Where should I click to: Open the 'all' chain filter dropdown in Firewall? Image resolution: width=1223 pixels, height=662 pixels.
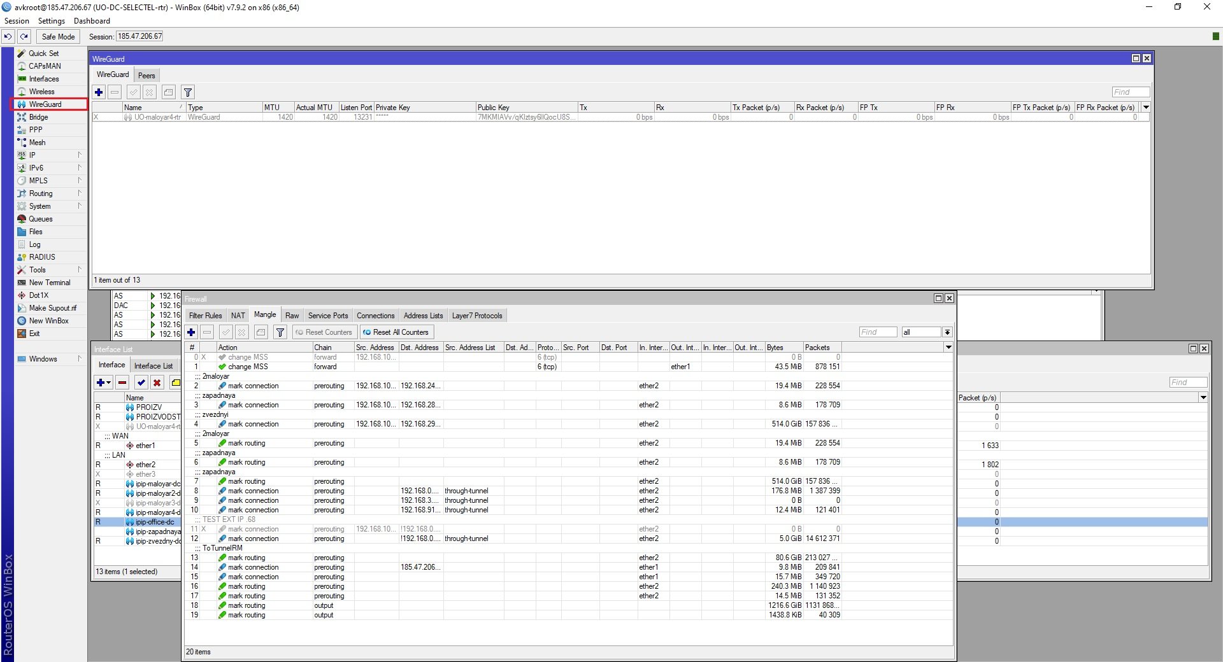click(947, 332)
